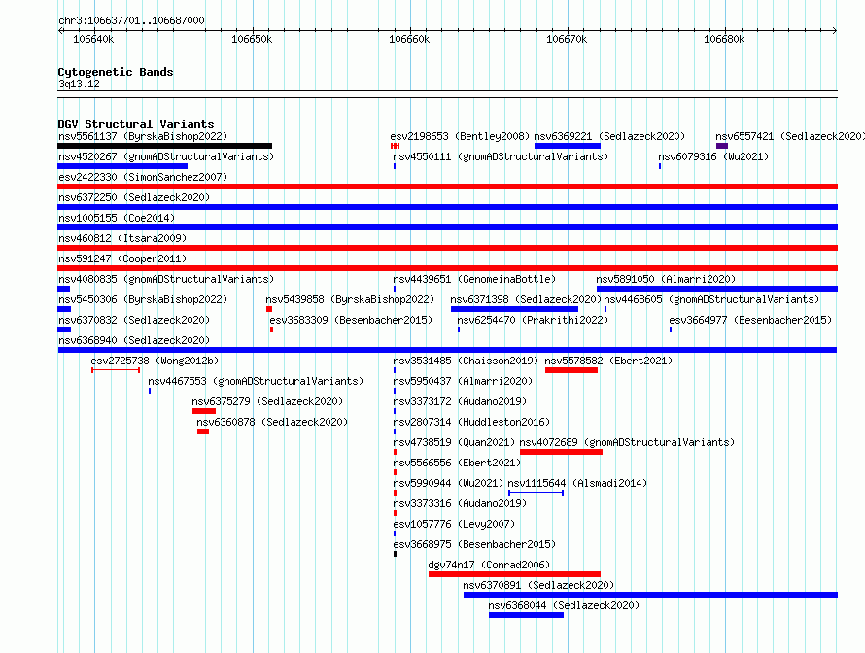This screenshot has width=865, height=653.
Task: Open nsv4468605 (gnomADStructuralVariants) label
Action: pyautogui.click(x=711, y=299)
